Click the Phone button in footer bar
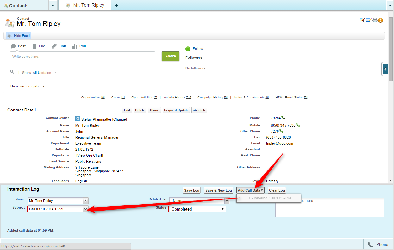 pyautogui.click(x=378, y=244)
